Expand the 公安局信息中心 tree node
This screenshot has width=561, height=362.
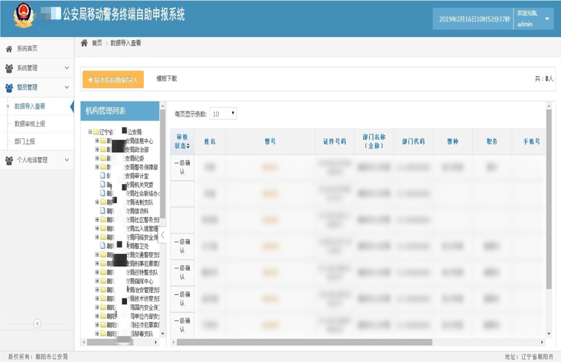click(x=97, y=141)
